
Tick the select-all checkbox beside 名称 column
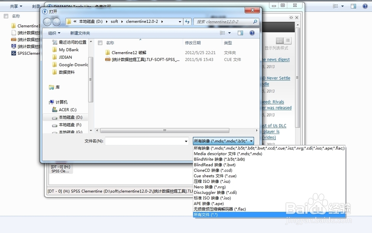(100, 43)
